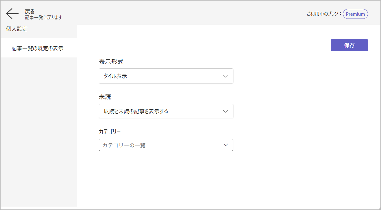Click the empty header bar center area

pyautogui.click(x=186, y=13)
